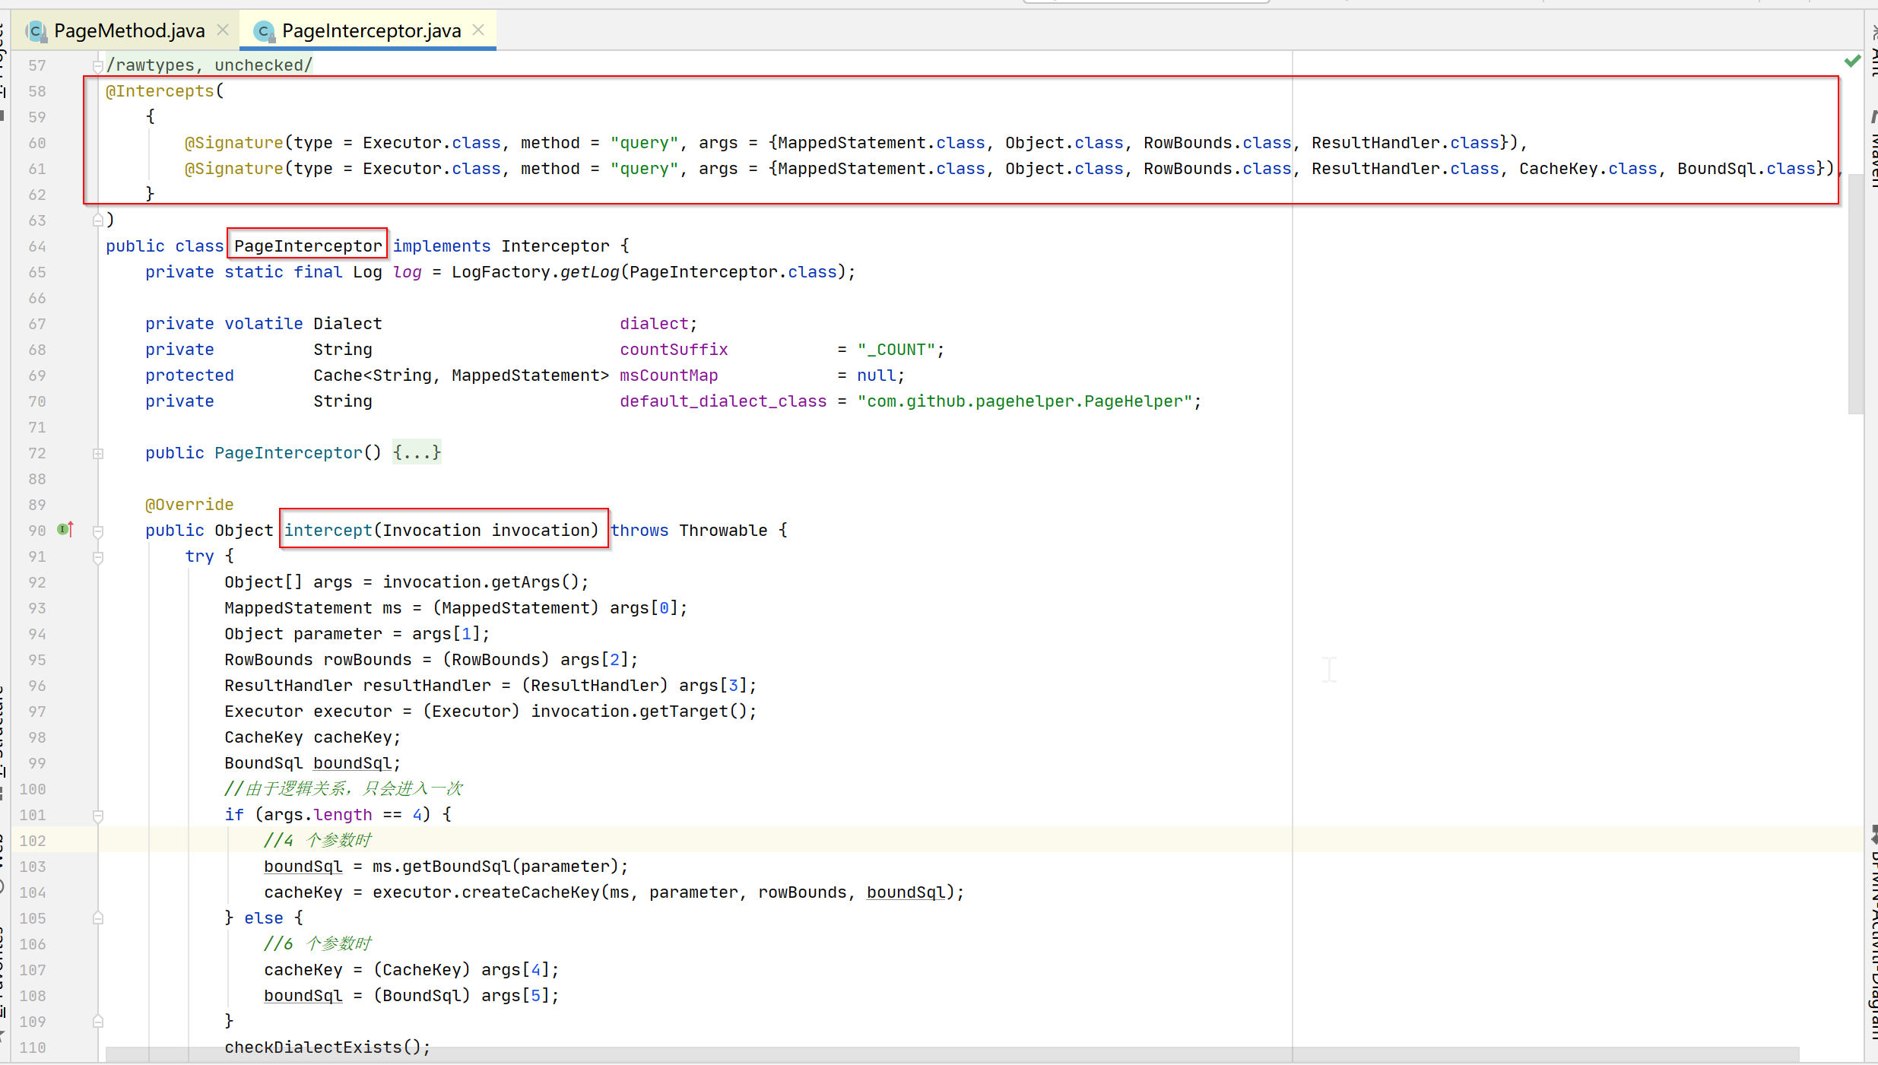This screenshot has width=1878, height=1065.
Task: Click the green inspection checkmark icon
Action: 1852,61
